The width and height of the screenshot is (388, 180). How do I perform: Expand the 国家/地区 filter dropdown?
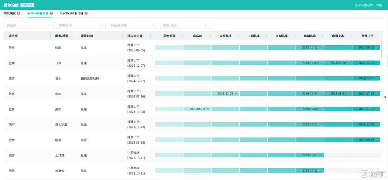(x=185, y=26)
